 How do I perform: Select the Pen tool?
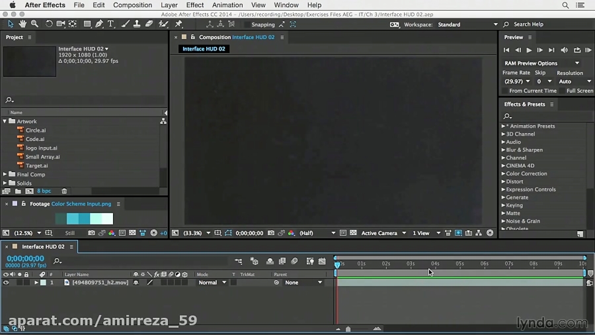click(99, 24)
